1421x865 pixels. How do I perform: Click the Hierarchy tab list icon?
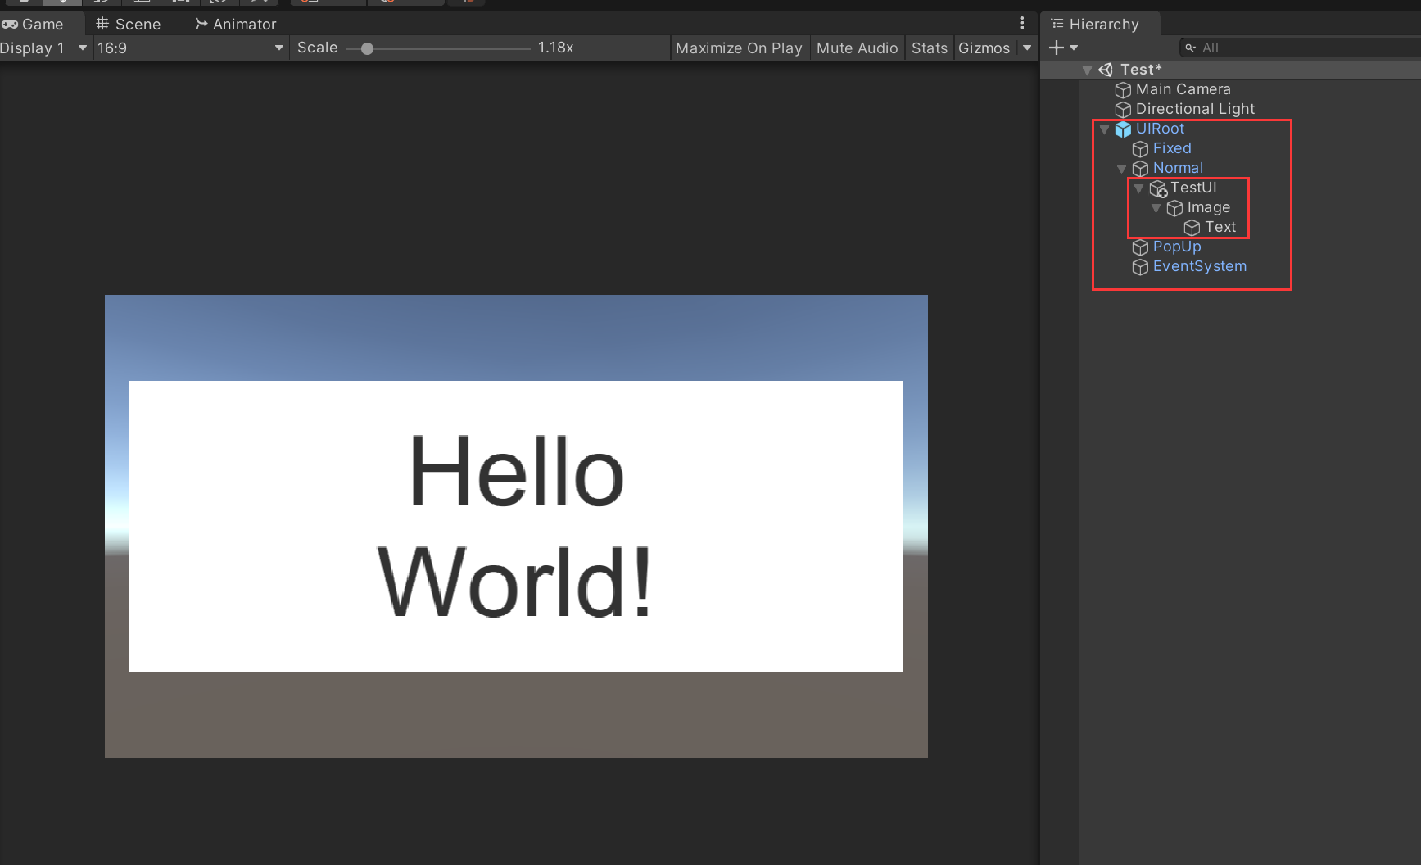click(x=1057, y=23)
